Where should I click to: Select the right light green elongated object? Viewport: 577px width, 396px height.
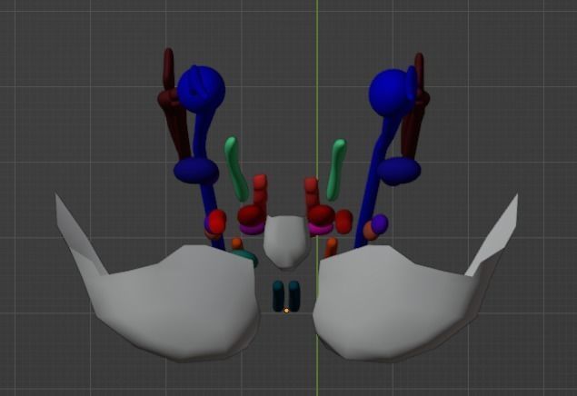(336, 169)
